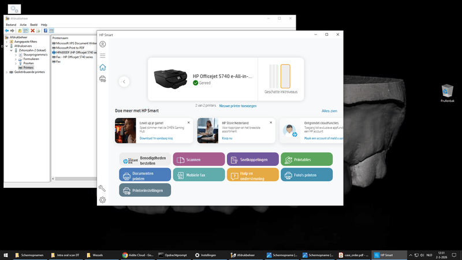This screenshot has width=462, height=260.
Task: Go to the Home icon in HP Smart sidebar
Action: coord(103,67)
